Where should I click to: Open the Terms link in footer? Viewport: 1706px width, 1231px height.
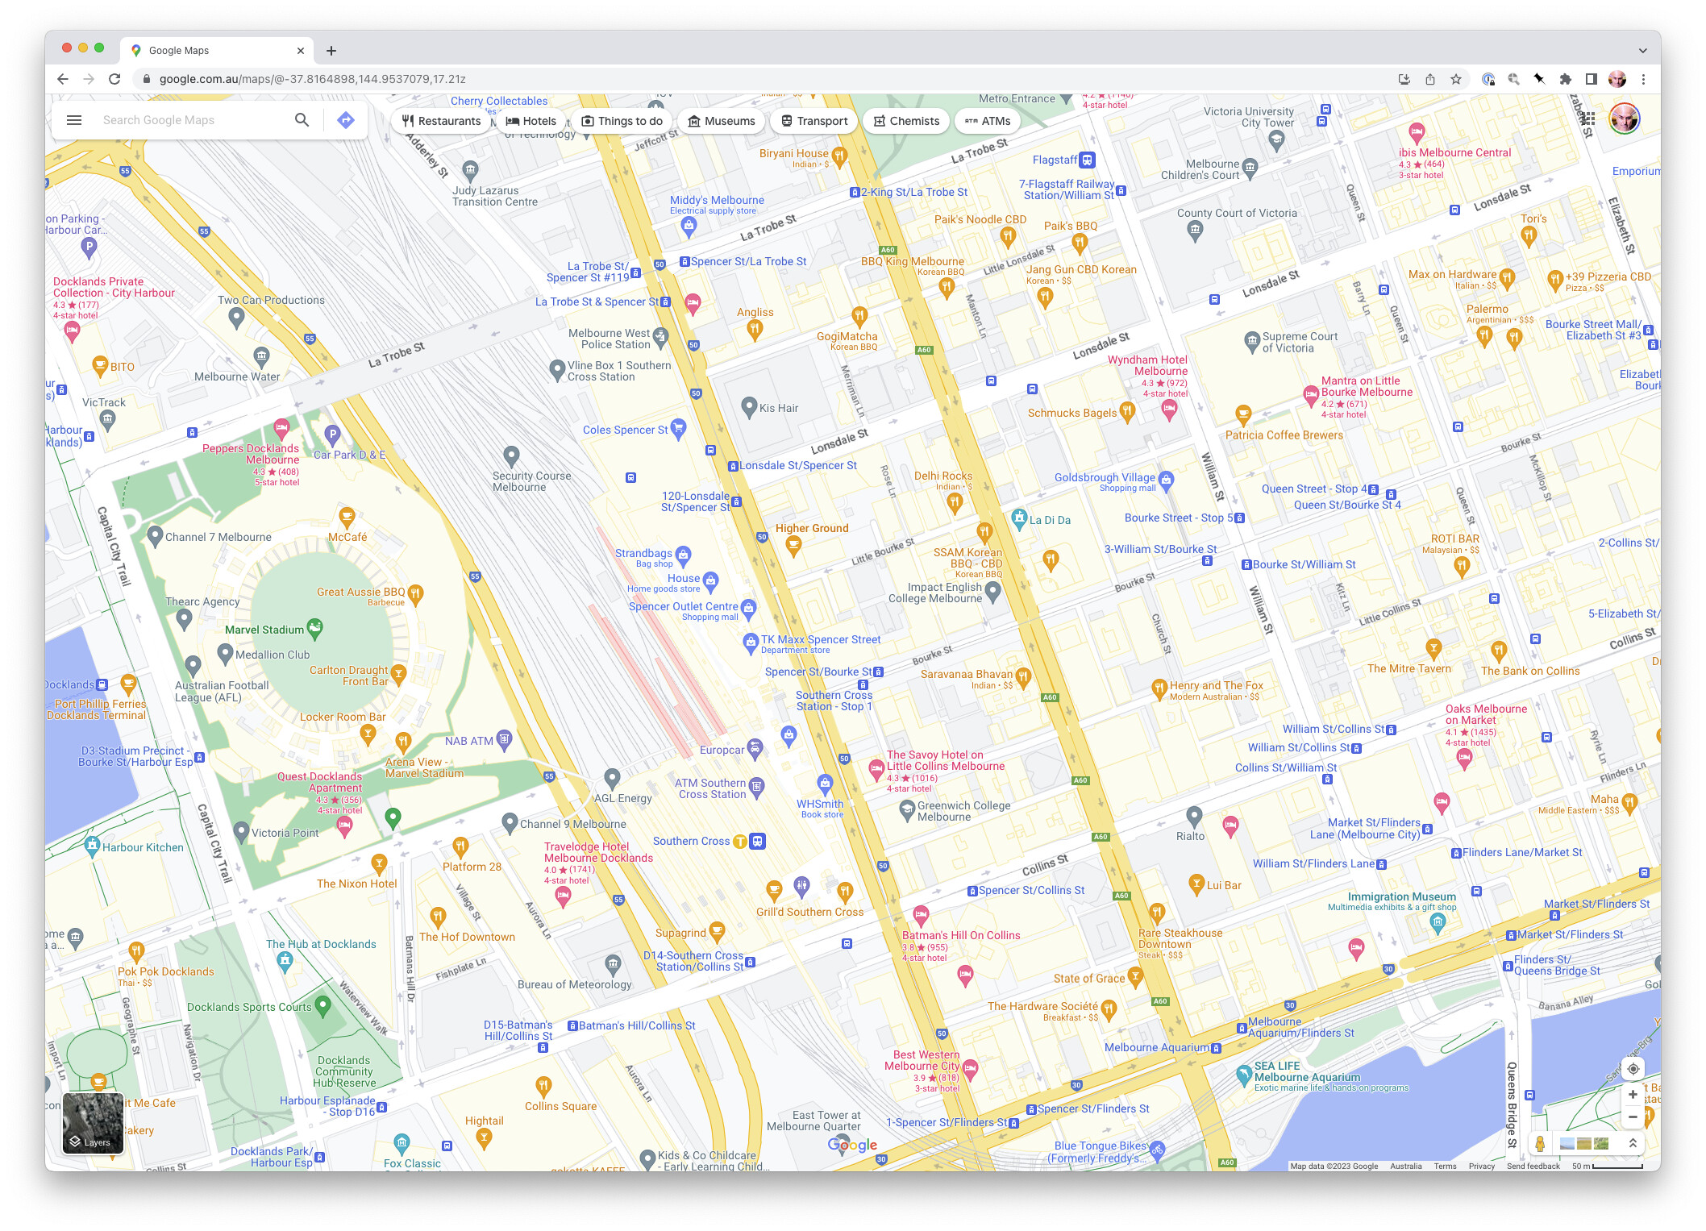[x=1445, y=1166]
